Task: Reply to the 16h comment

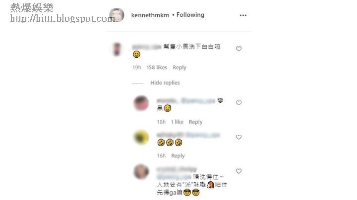Action: click(178, 156)
